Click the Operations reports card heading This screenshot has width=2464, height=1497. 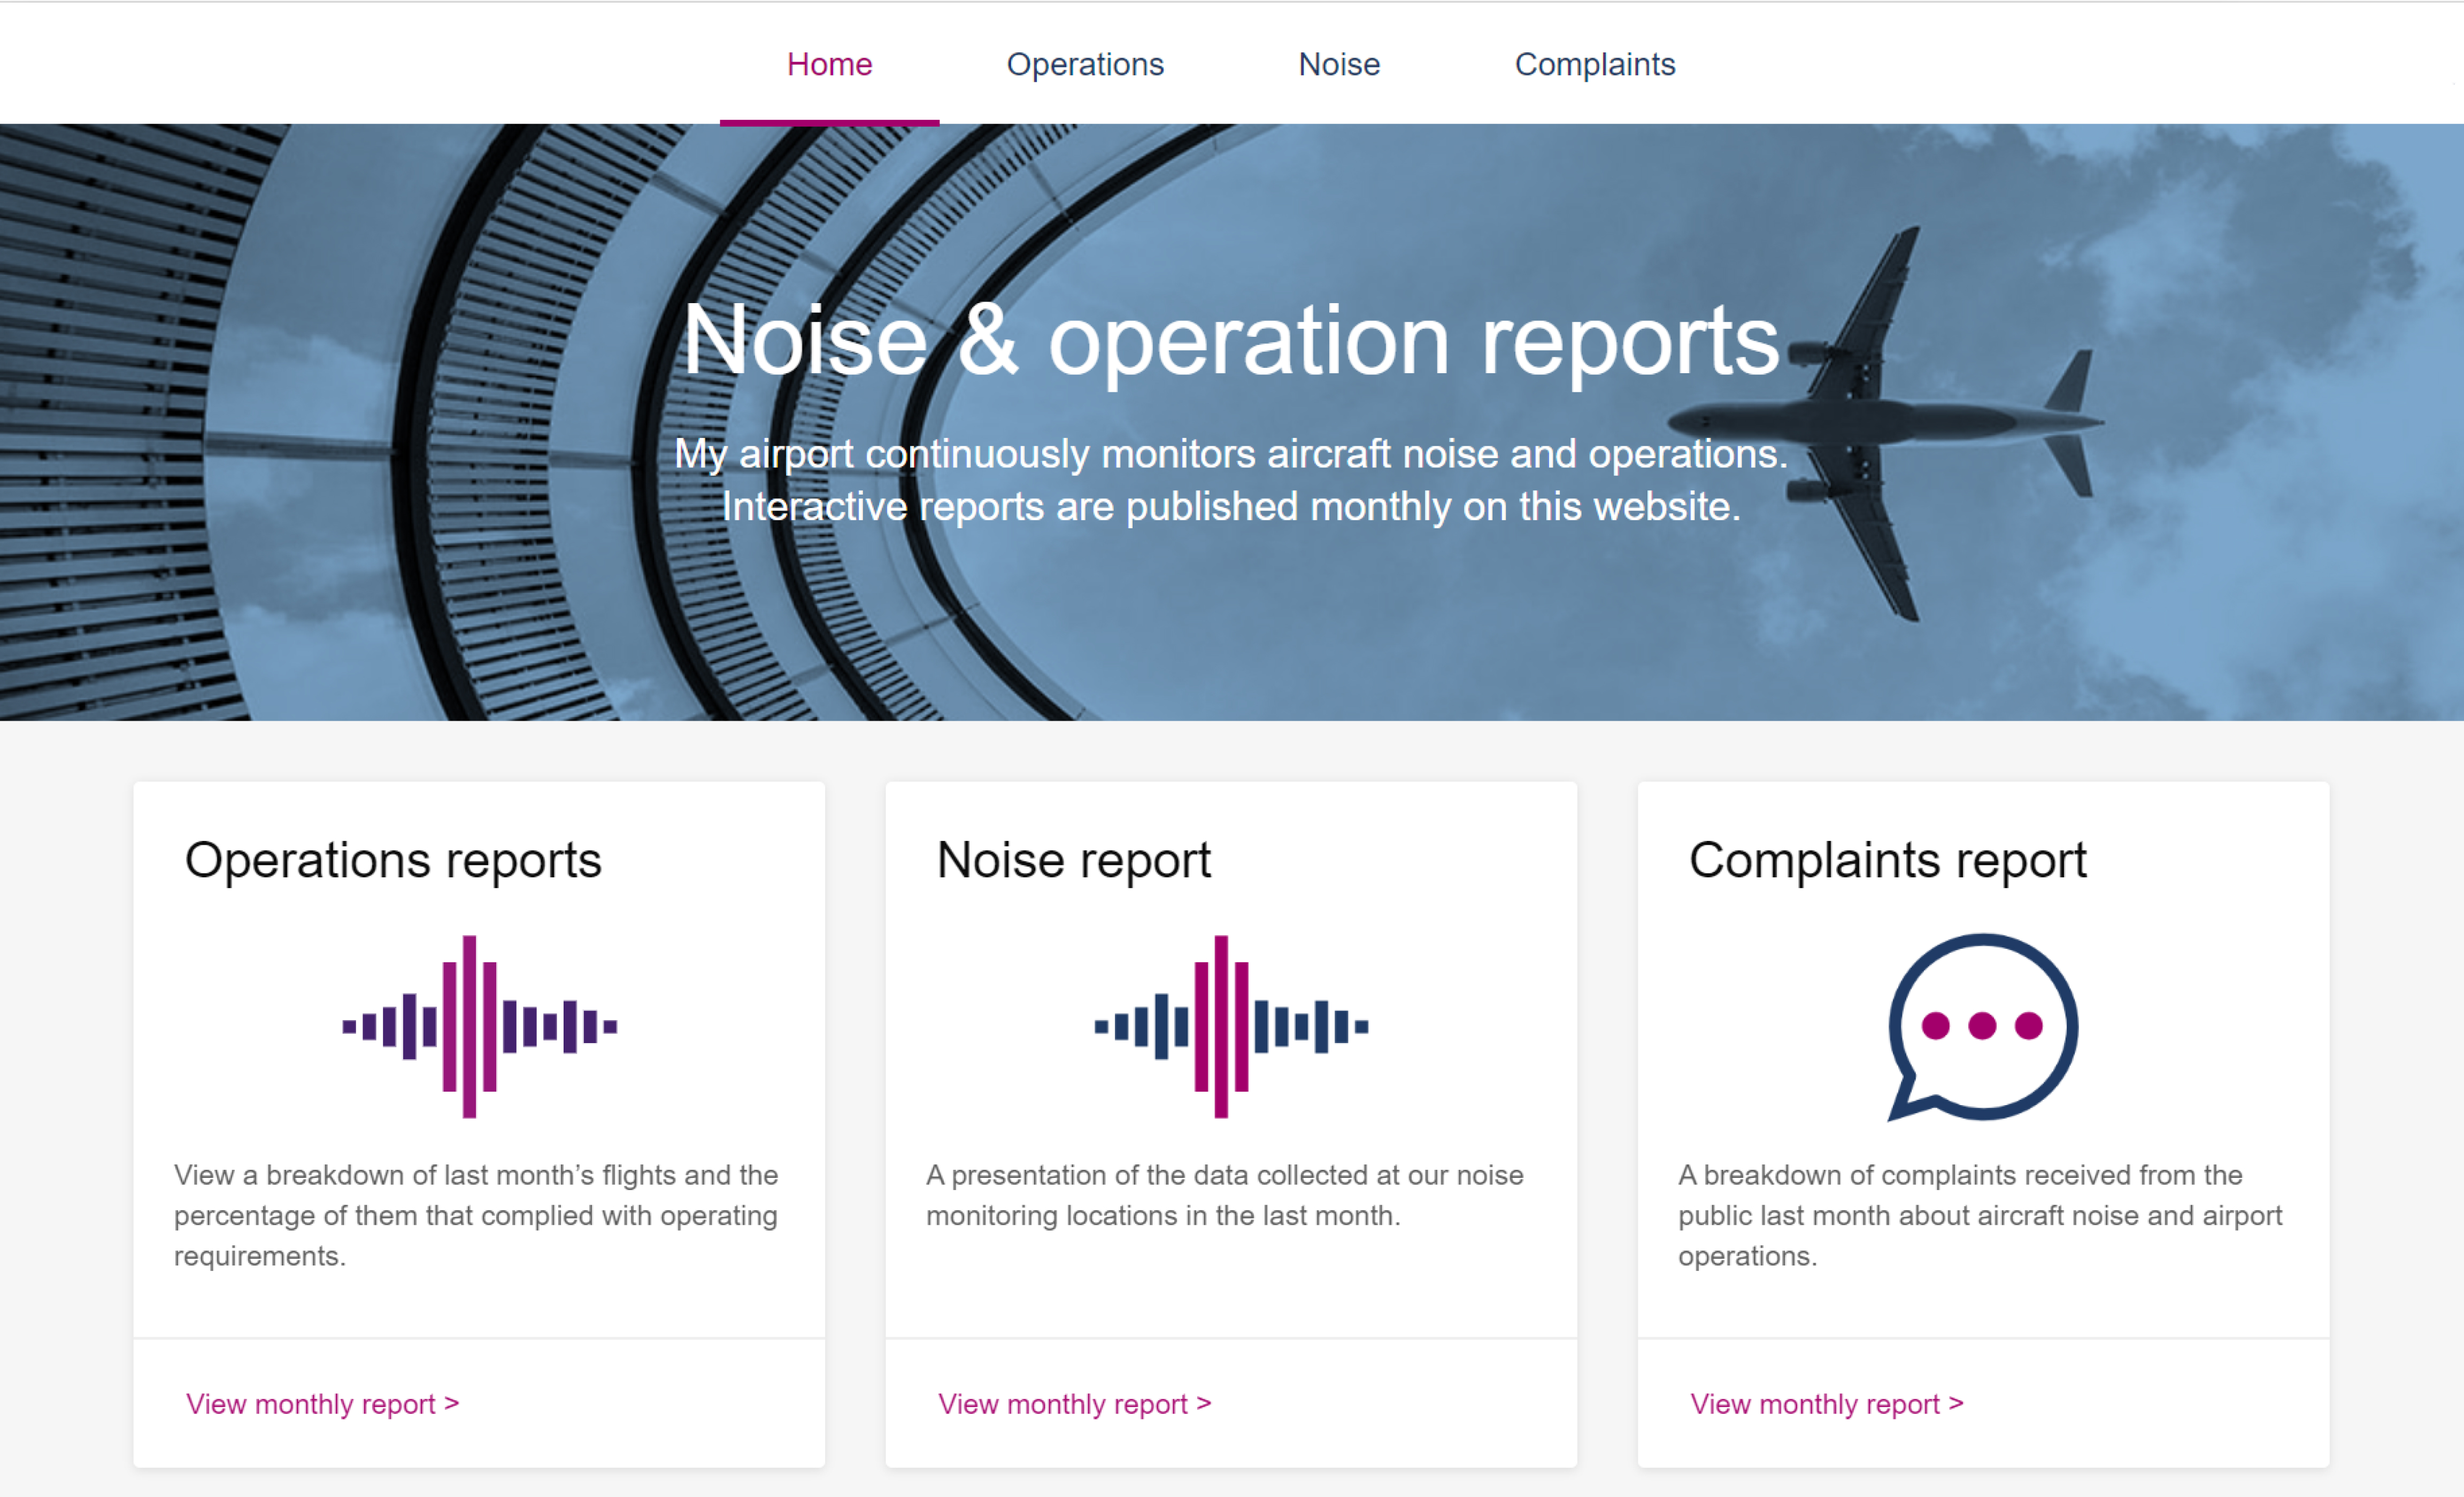[x=393, y=860]
